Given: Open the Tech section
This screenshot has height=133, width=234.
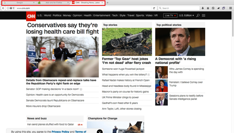Looking at the screenshot, I should click(x=115, y=15).
